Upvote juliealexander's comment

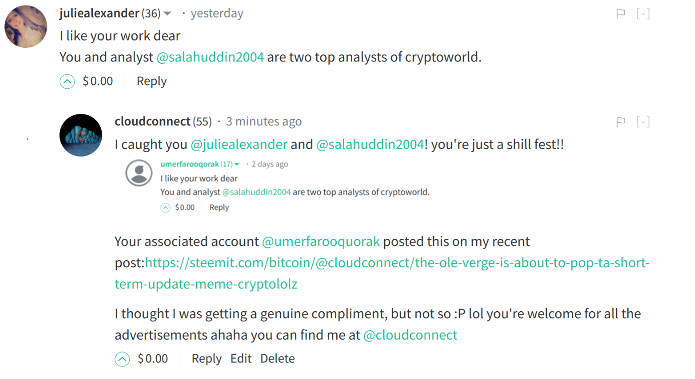[67, 81]
